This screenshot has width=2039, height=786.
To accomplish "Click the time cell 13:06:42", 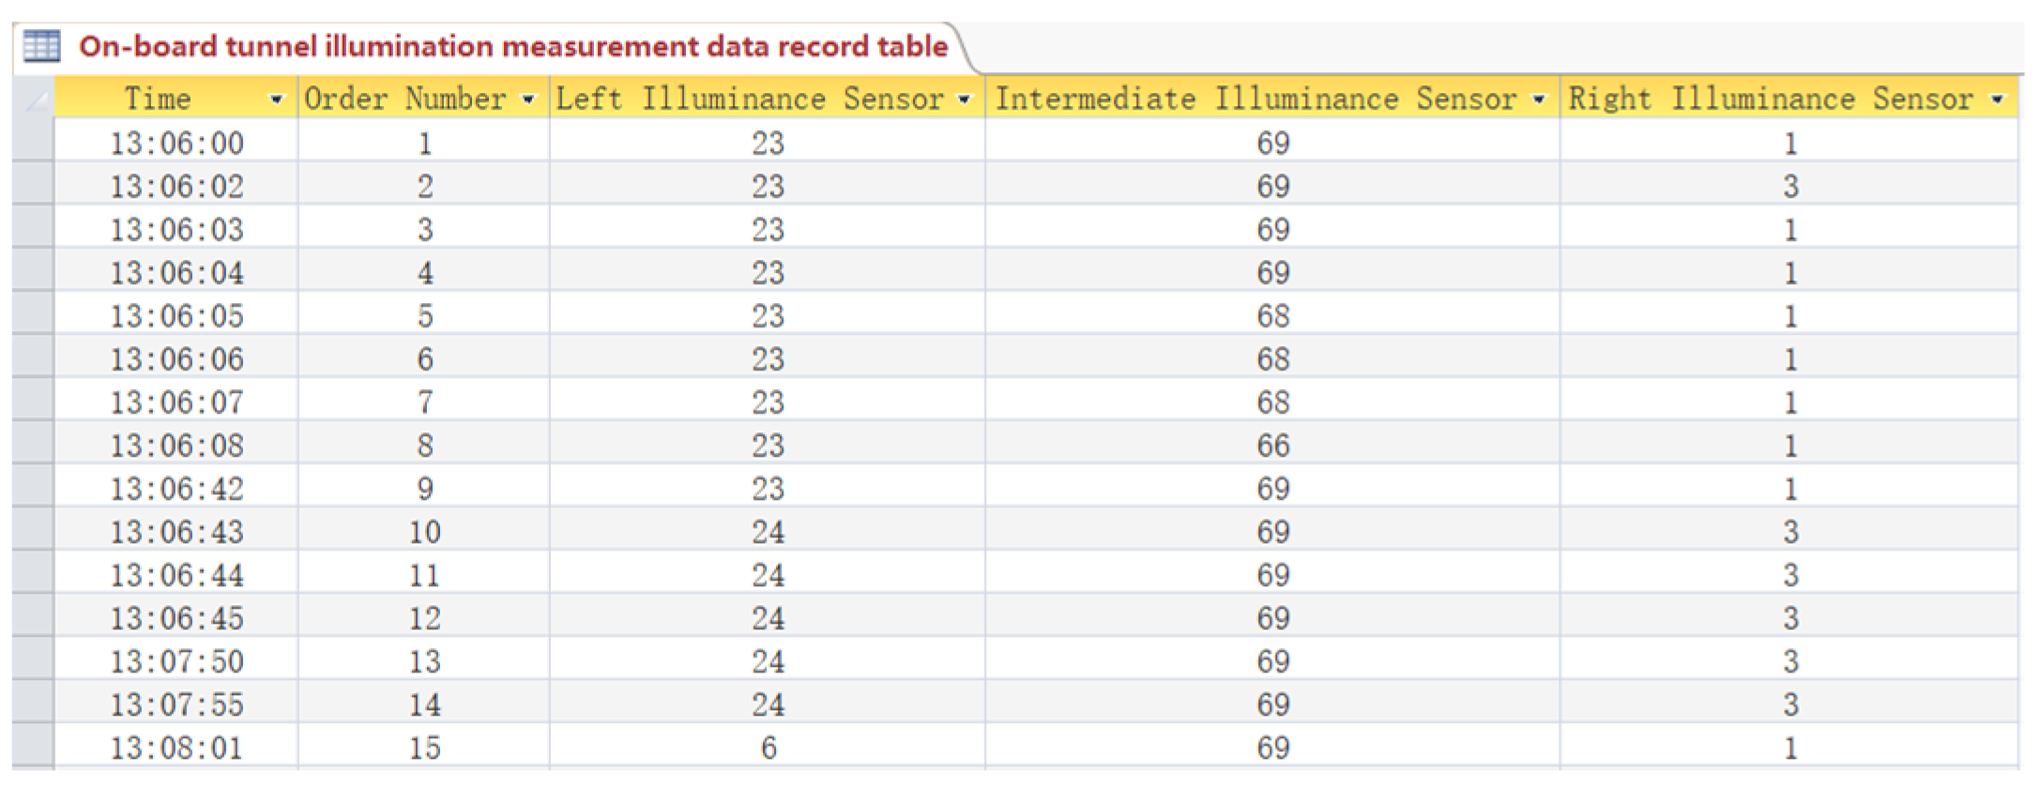I will 176,489.
